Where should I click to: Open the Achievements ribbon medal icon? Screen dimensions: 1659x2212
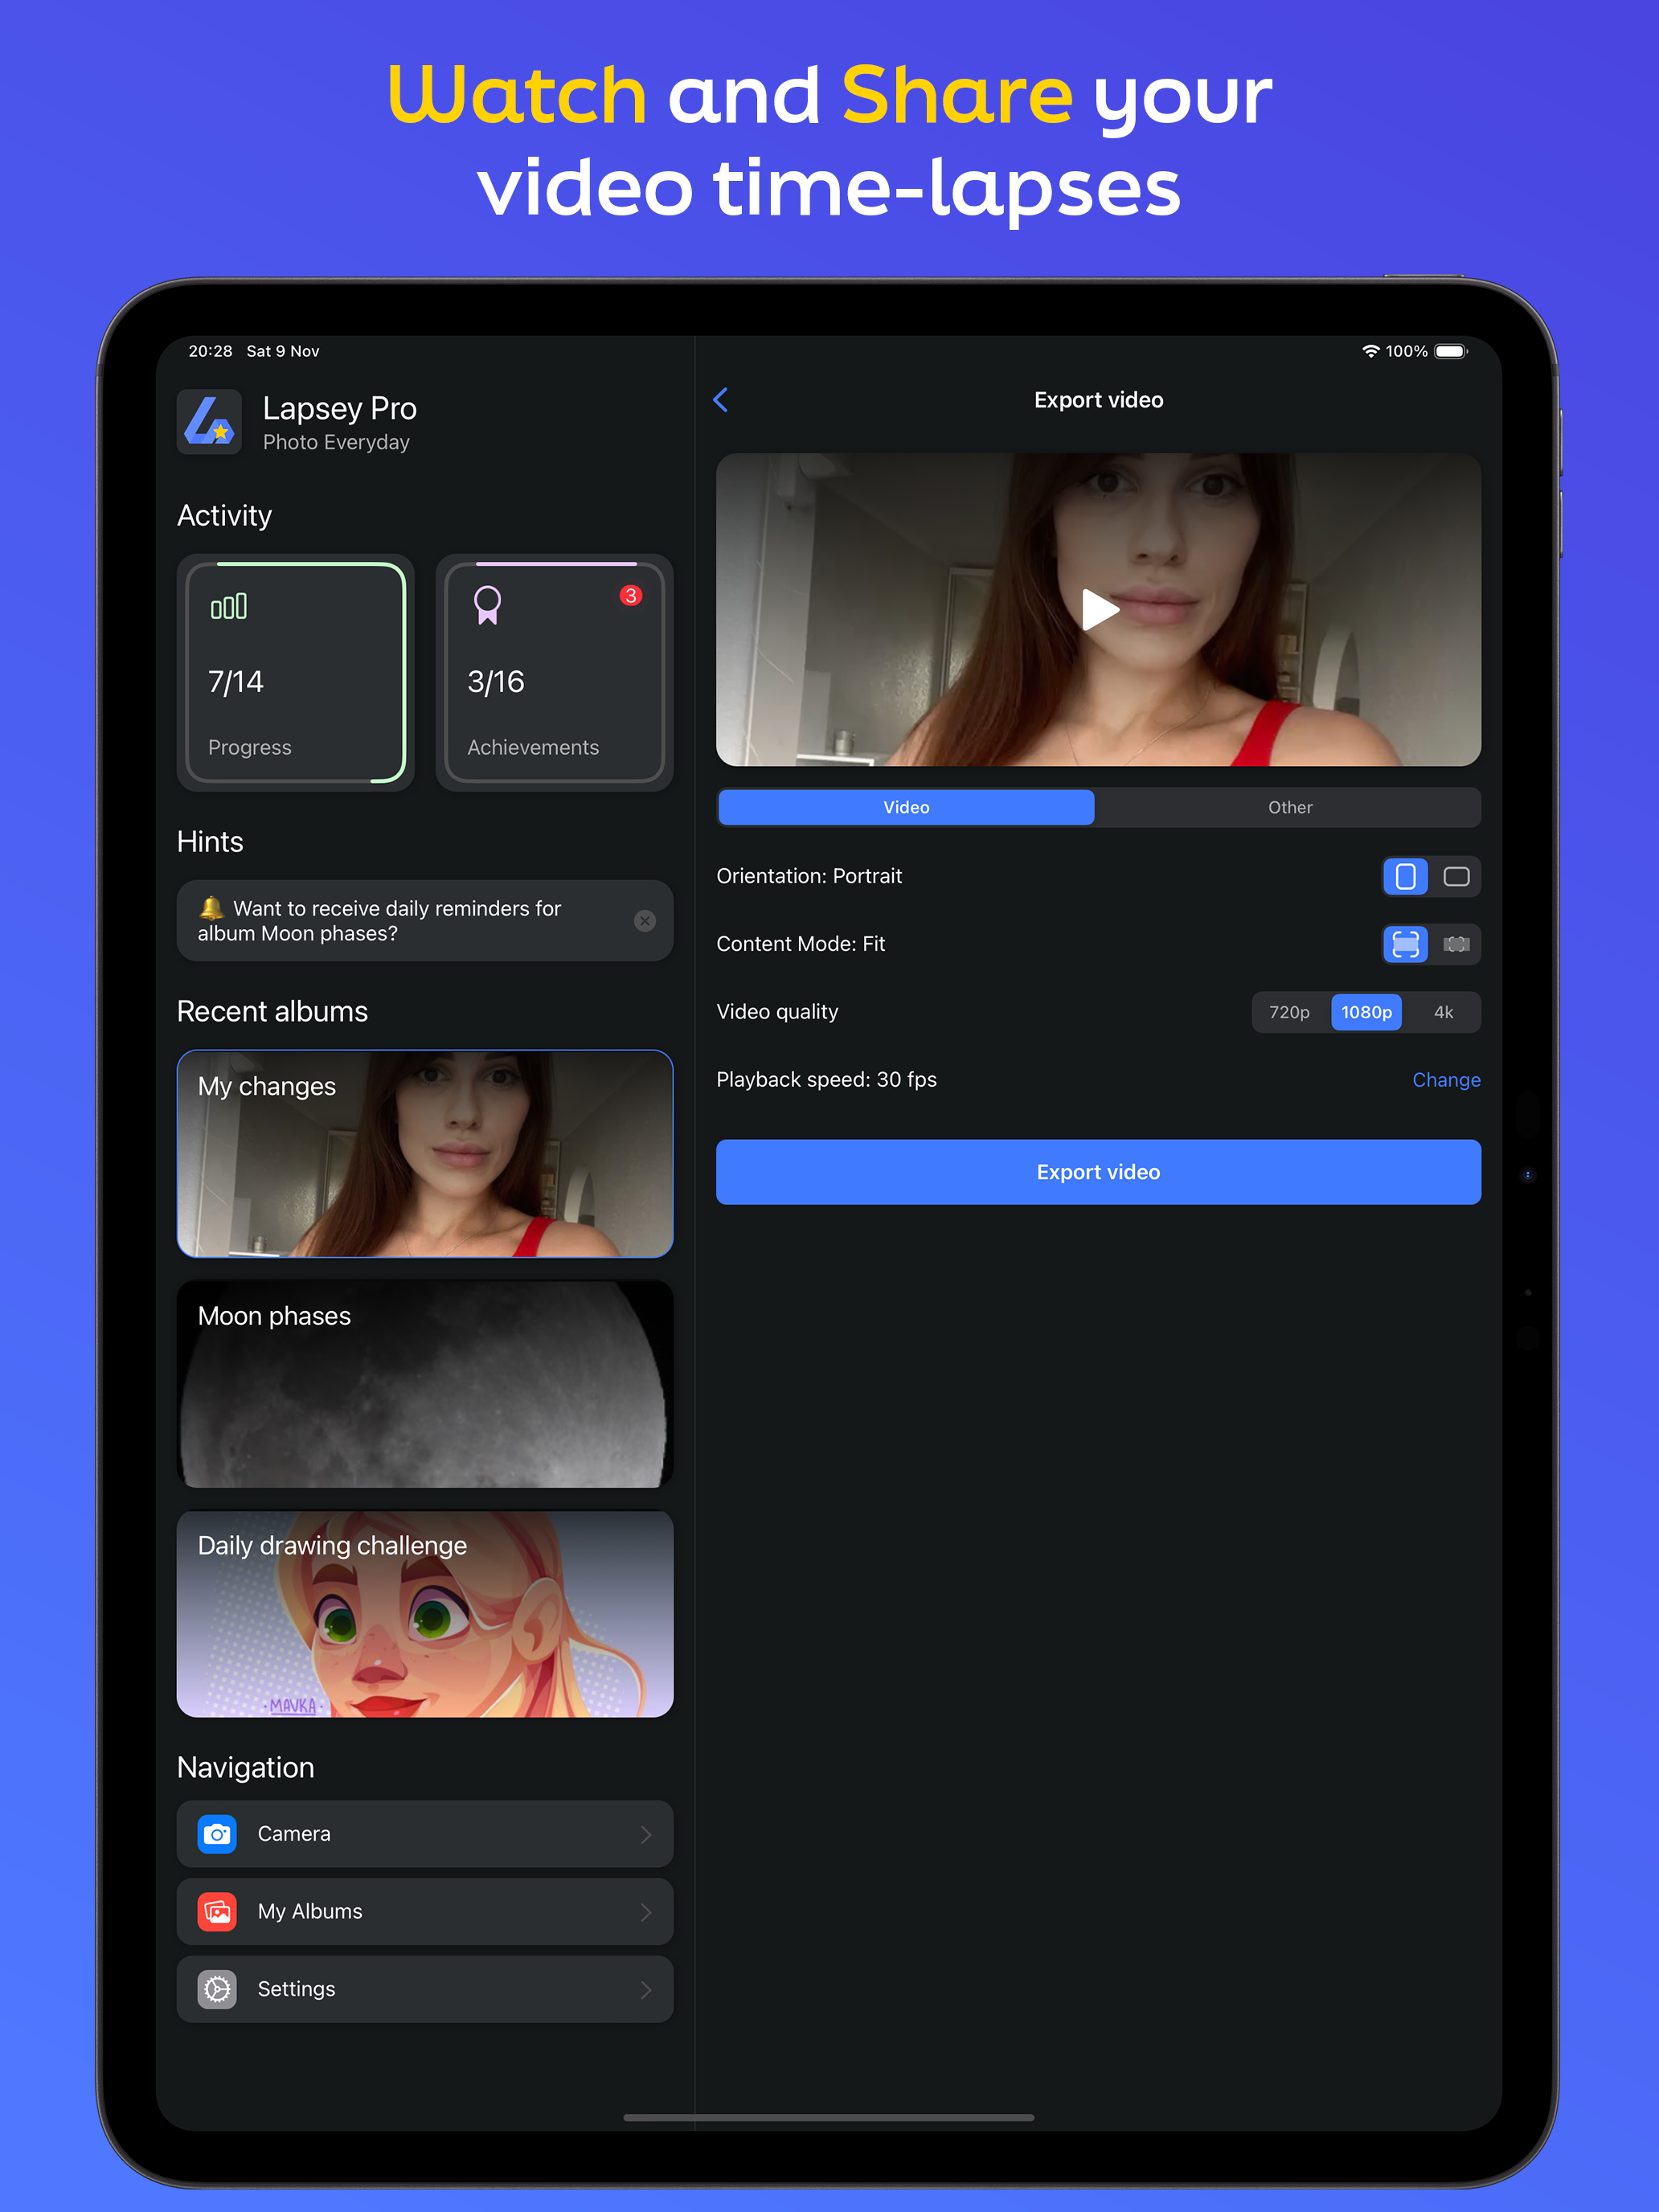coord(487,606)
